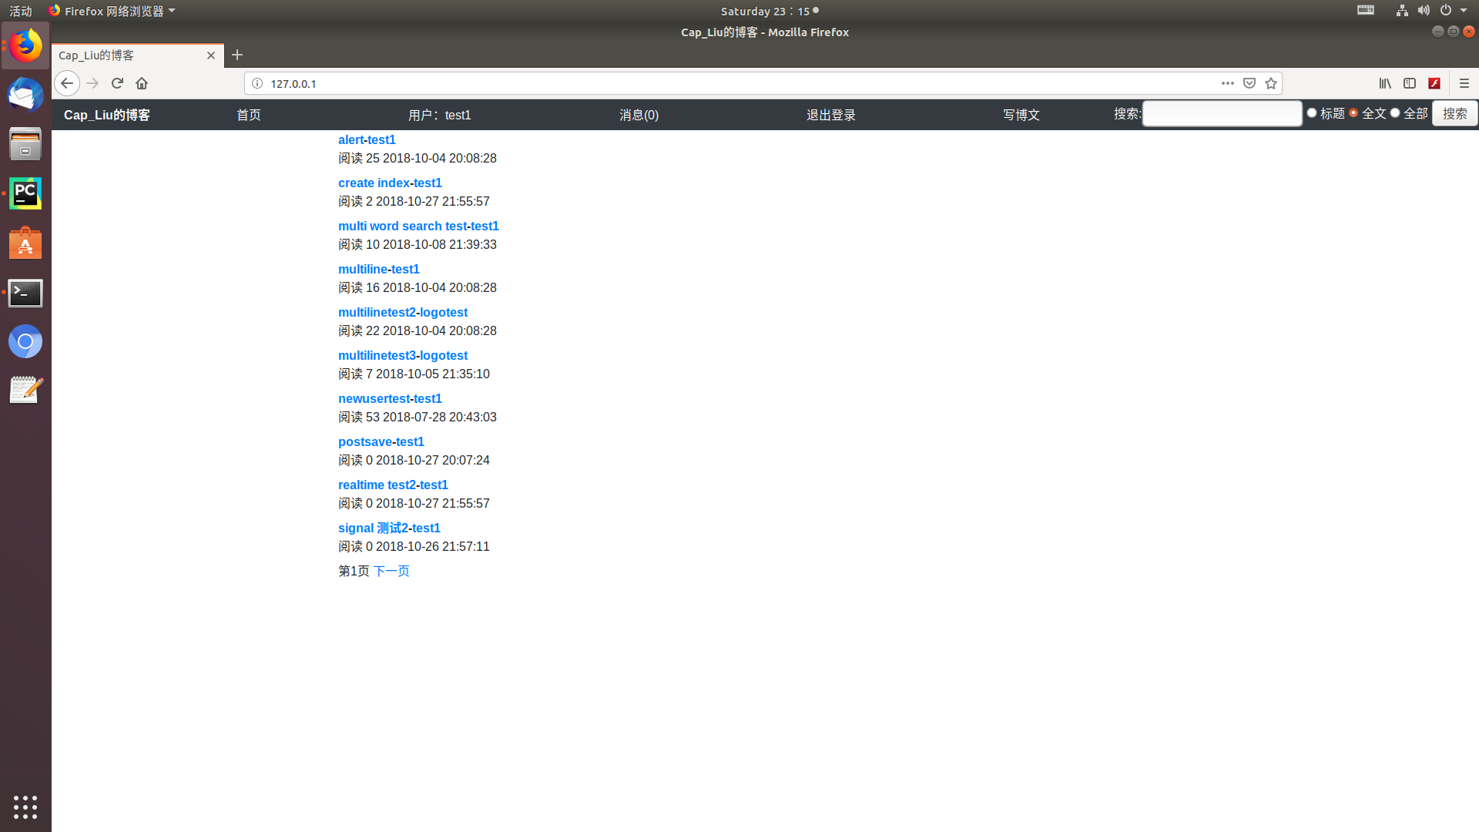The image size is (1479, 832).
Task: Go to next page via 下一页
Action: (x=391, y=571)
